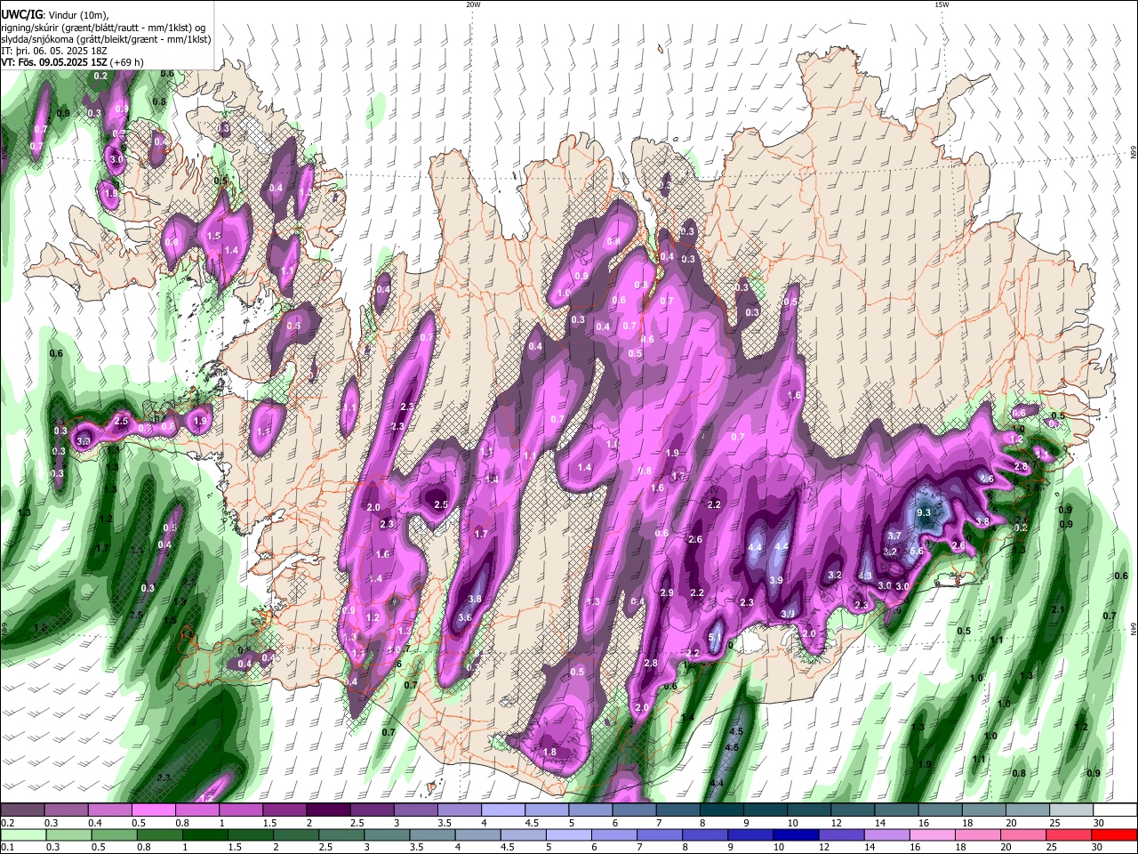Click the '0.1' label on the rain legend scale

7,848
